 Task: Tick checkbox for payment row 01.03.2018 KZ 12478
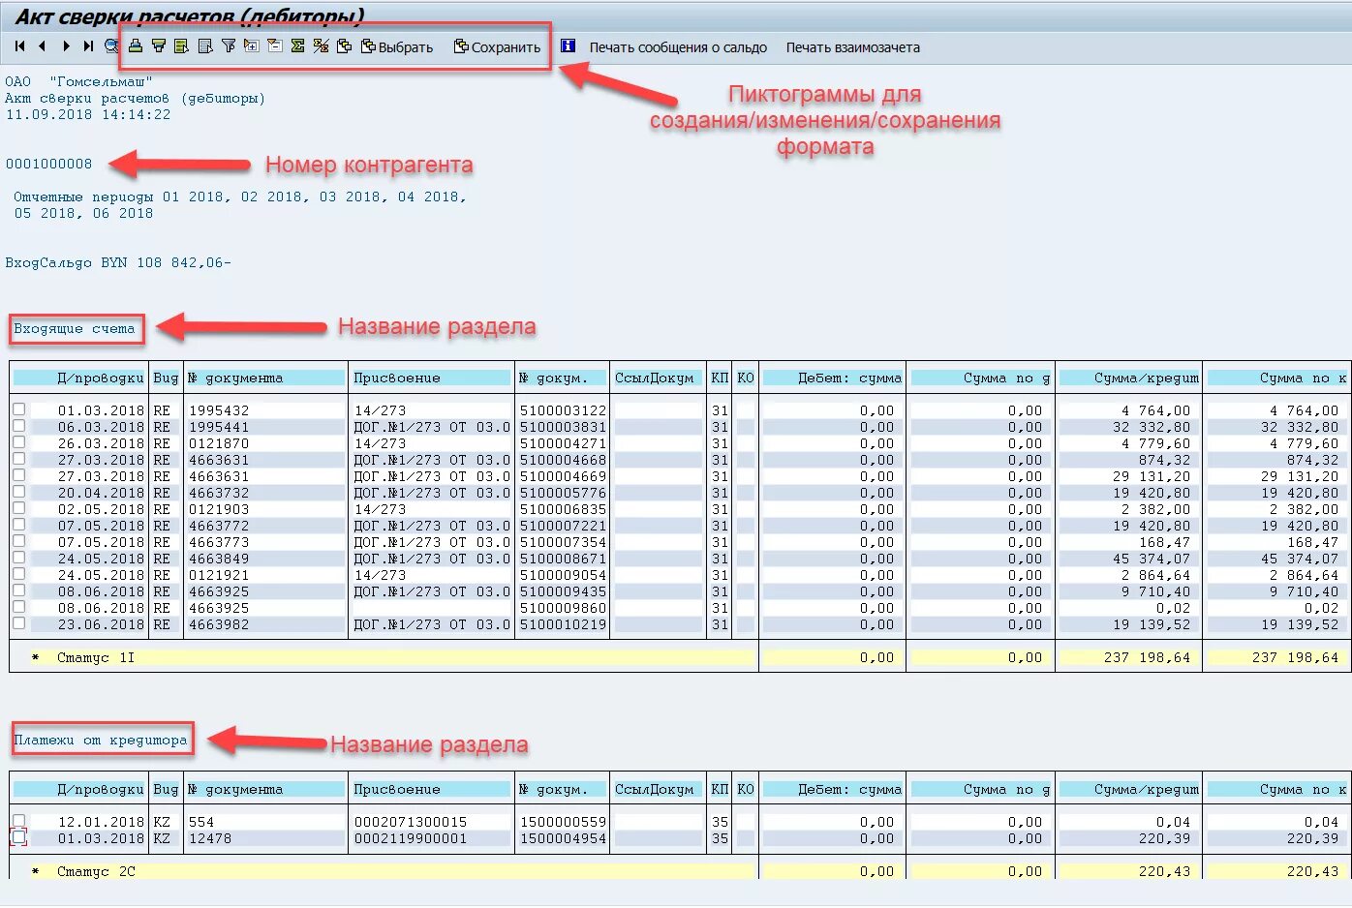[18, 837]
